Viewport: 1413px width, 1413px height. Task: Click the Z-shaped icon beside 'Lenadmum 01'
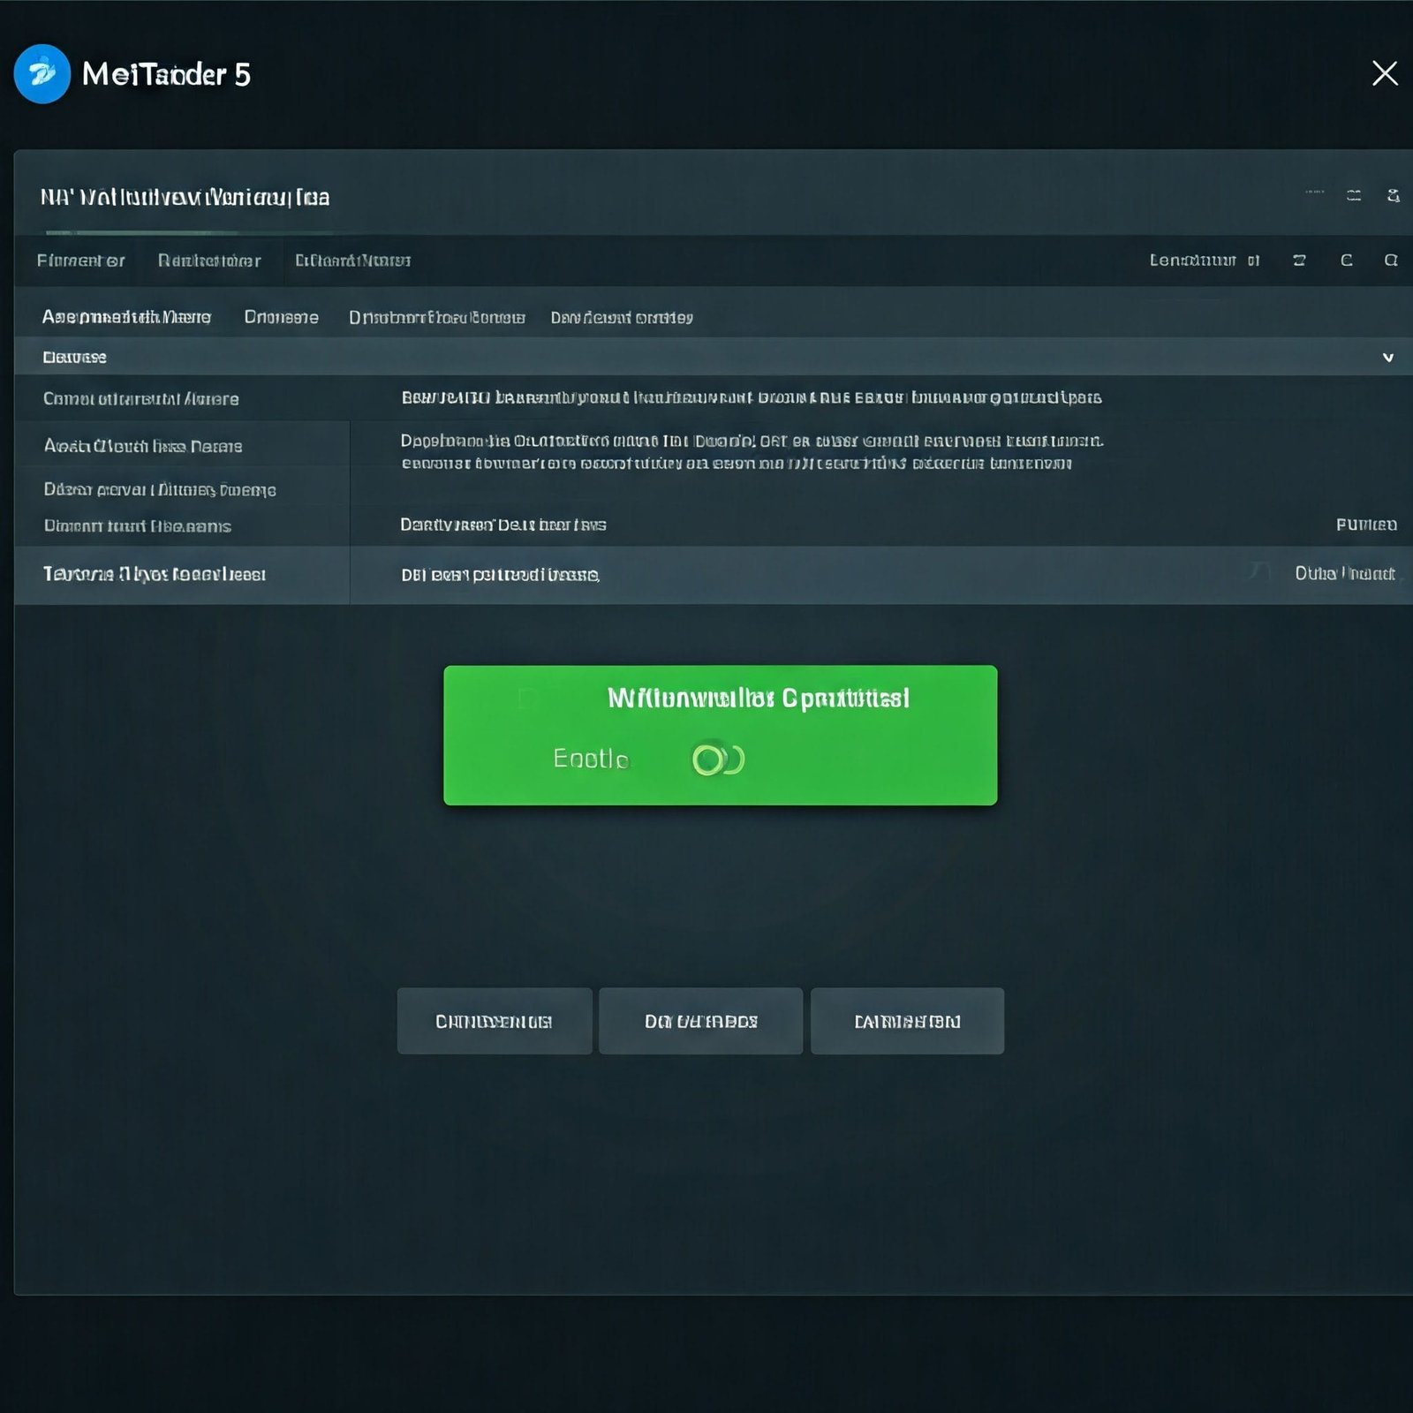click(x=1299, y=261)
